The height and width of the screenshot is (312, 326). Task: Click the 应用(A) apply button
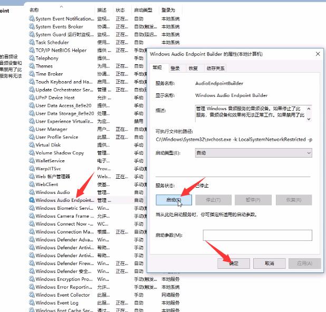click(x=304, y=264)
